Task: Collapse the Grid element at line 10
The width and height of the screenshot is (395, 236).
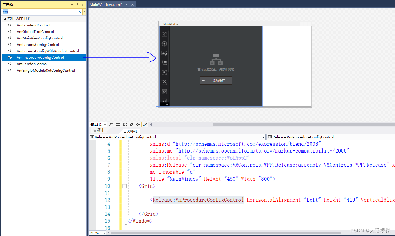Action: pos(125,186)
